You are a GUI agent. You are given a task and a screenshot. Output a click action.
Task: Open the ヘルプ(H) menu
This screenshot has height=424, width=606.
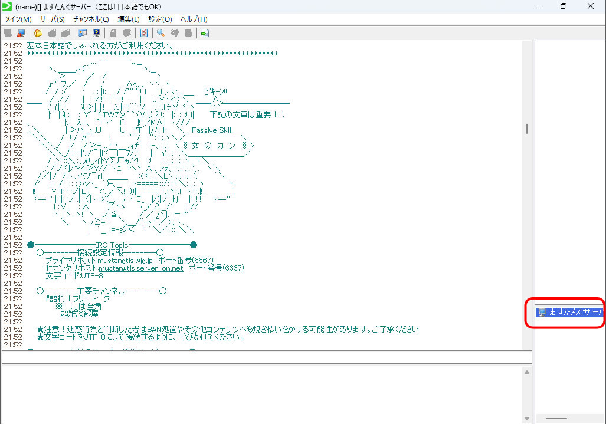pyautogui.click(x=194, y=19)
